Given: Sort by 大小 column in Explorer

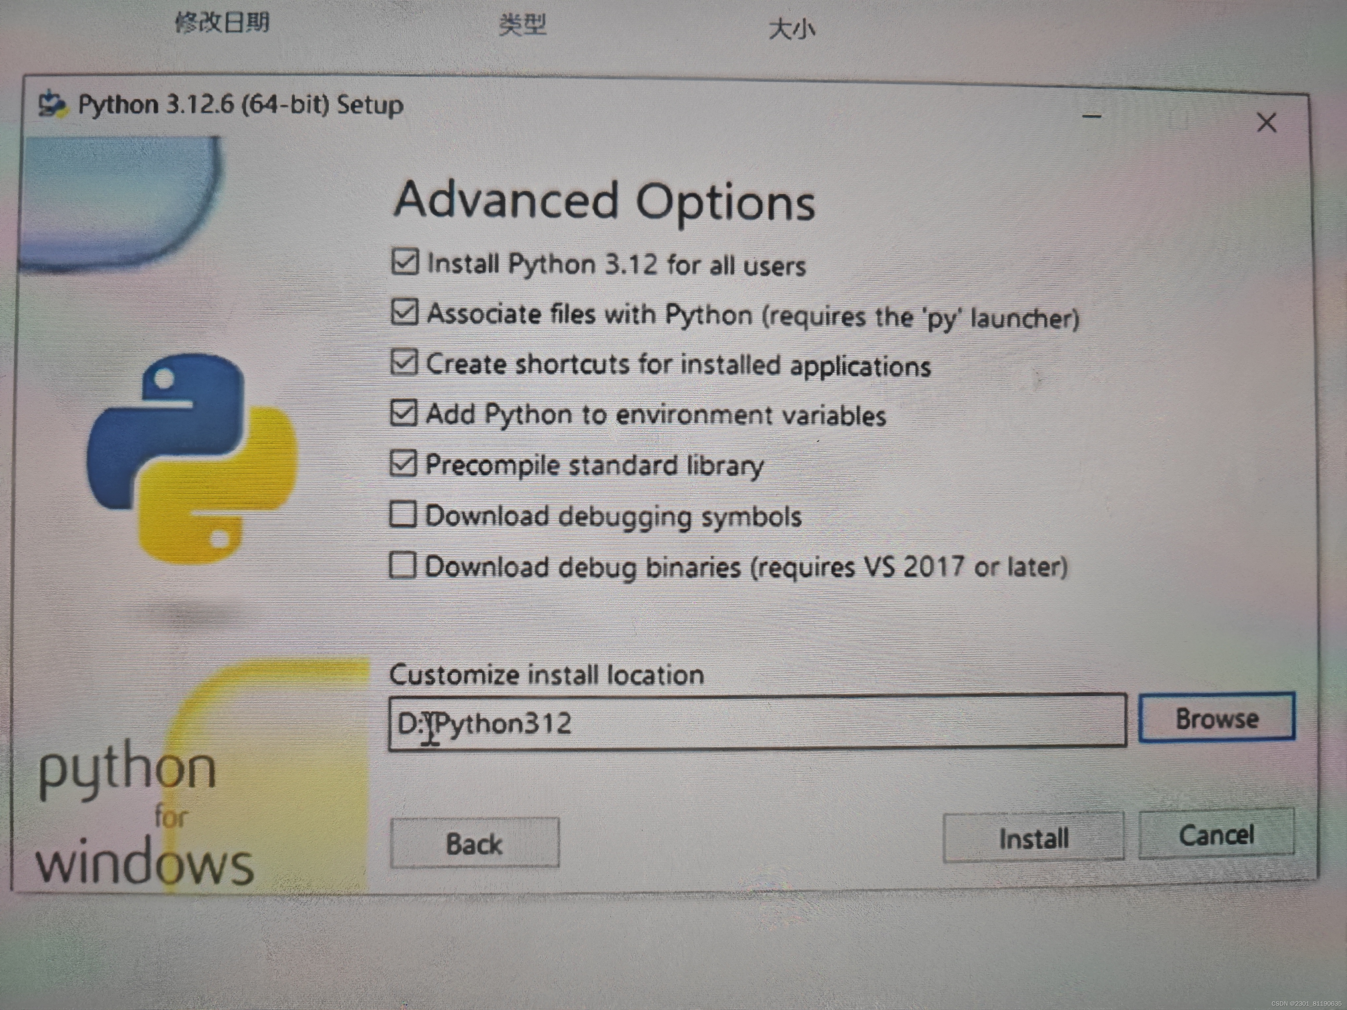Looking at the screenshot, I should click(792, 29).
